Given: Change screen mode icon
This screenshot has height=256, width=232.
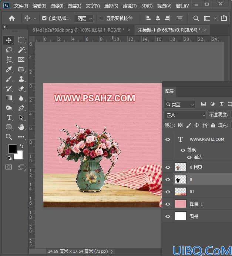Looking at the screenshot, I should coord(21,167).
